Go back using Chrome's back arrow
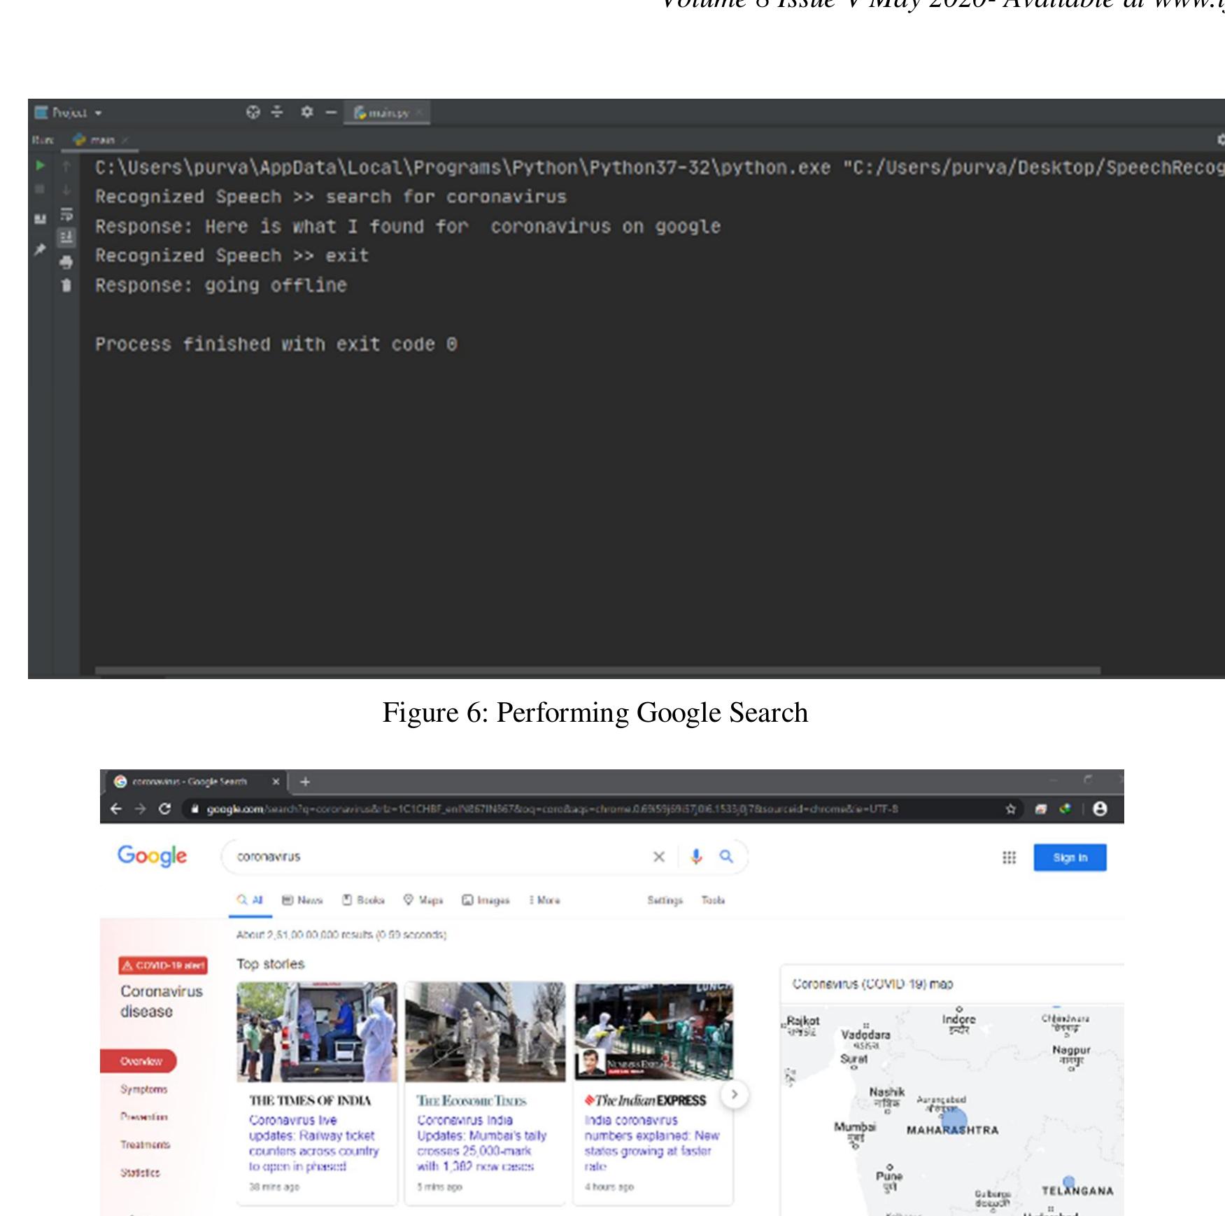 (116, 809)
